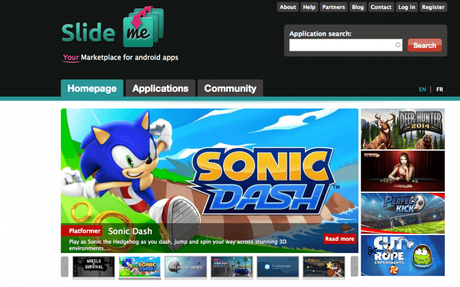Open the Cut the Rope Experiments banner
The image size is (460, 287).
coord(403,256)
